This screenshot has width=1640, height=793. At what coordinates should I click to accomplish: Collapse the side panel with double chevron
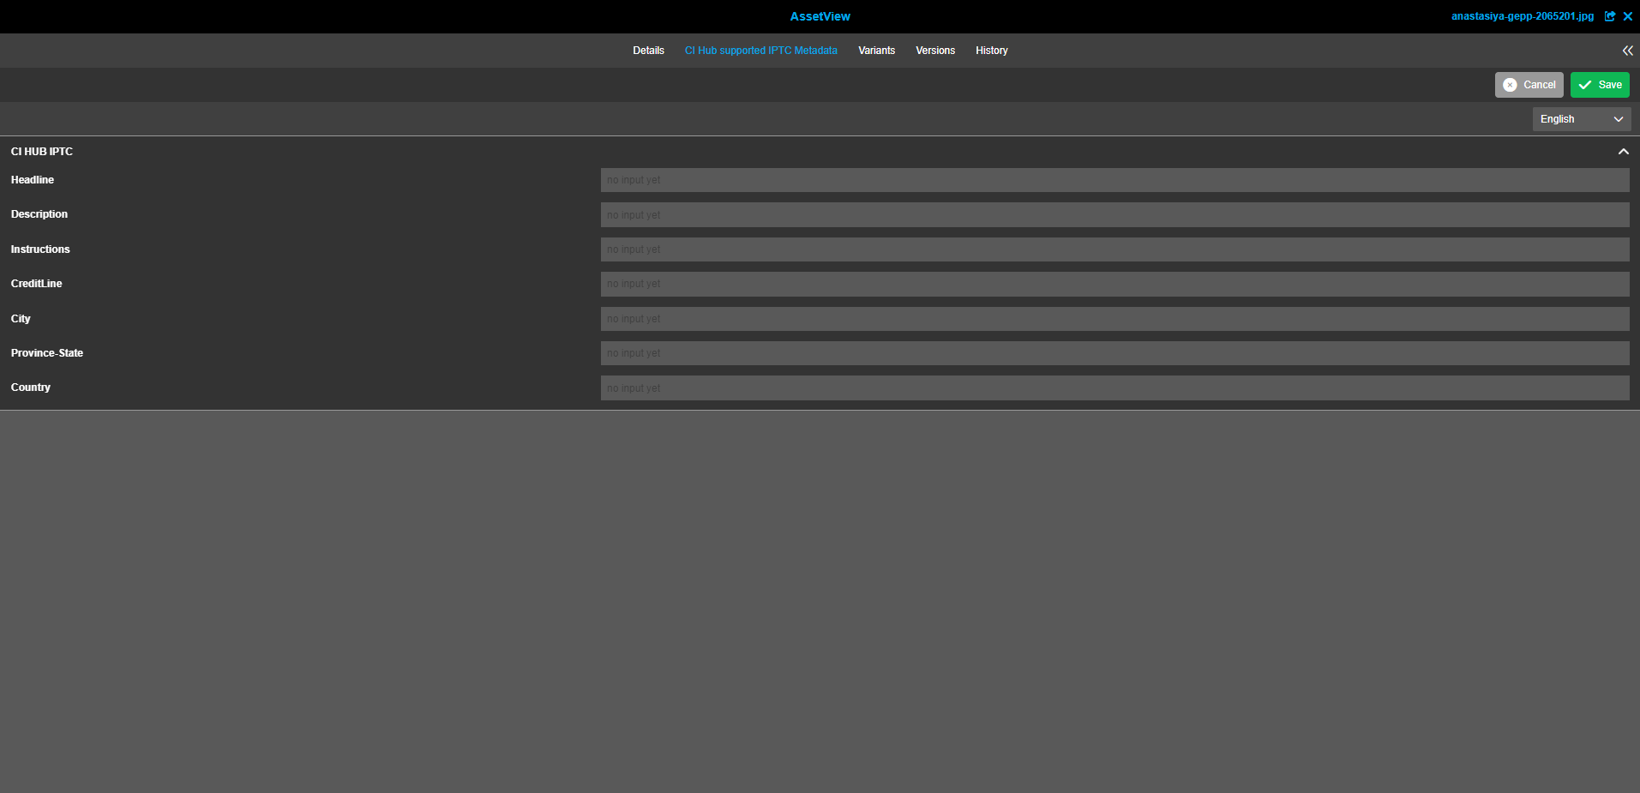pyautogui.click(x=1627, y=51)
